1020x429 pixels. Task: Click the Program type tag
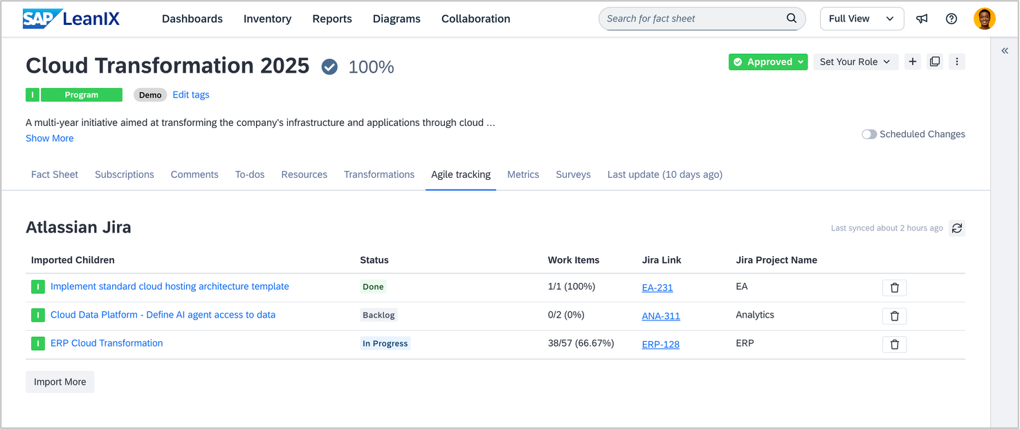[82, 95]
